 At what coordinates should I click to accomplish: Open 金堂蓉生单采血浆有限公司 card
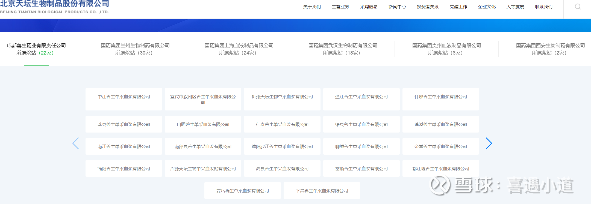pyautogui.click(x=441, y=146)
